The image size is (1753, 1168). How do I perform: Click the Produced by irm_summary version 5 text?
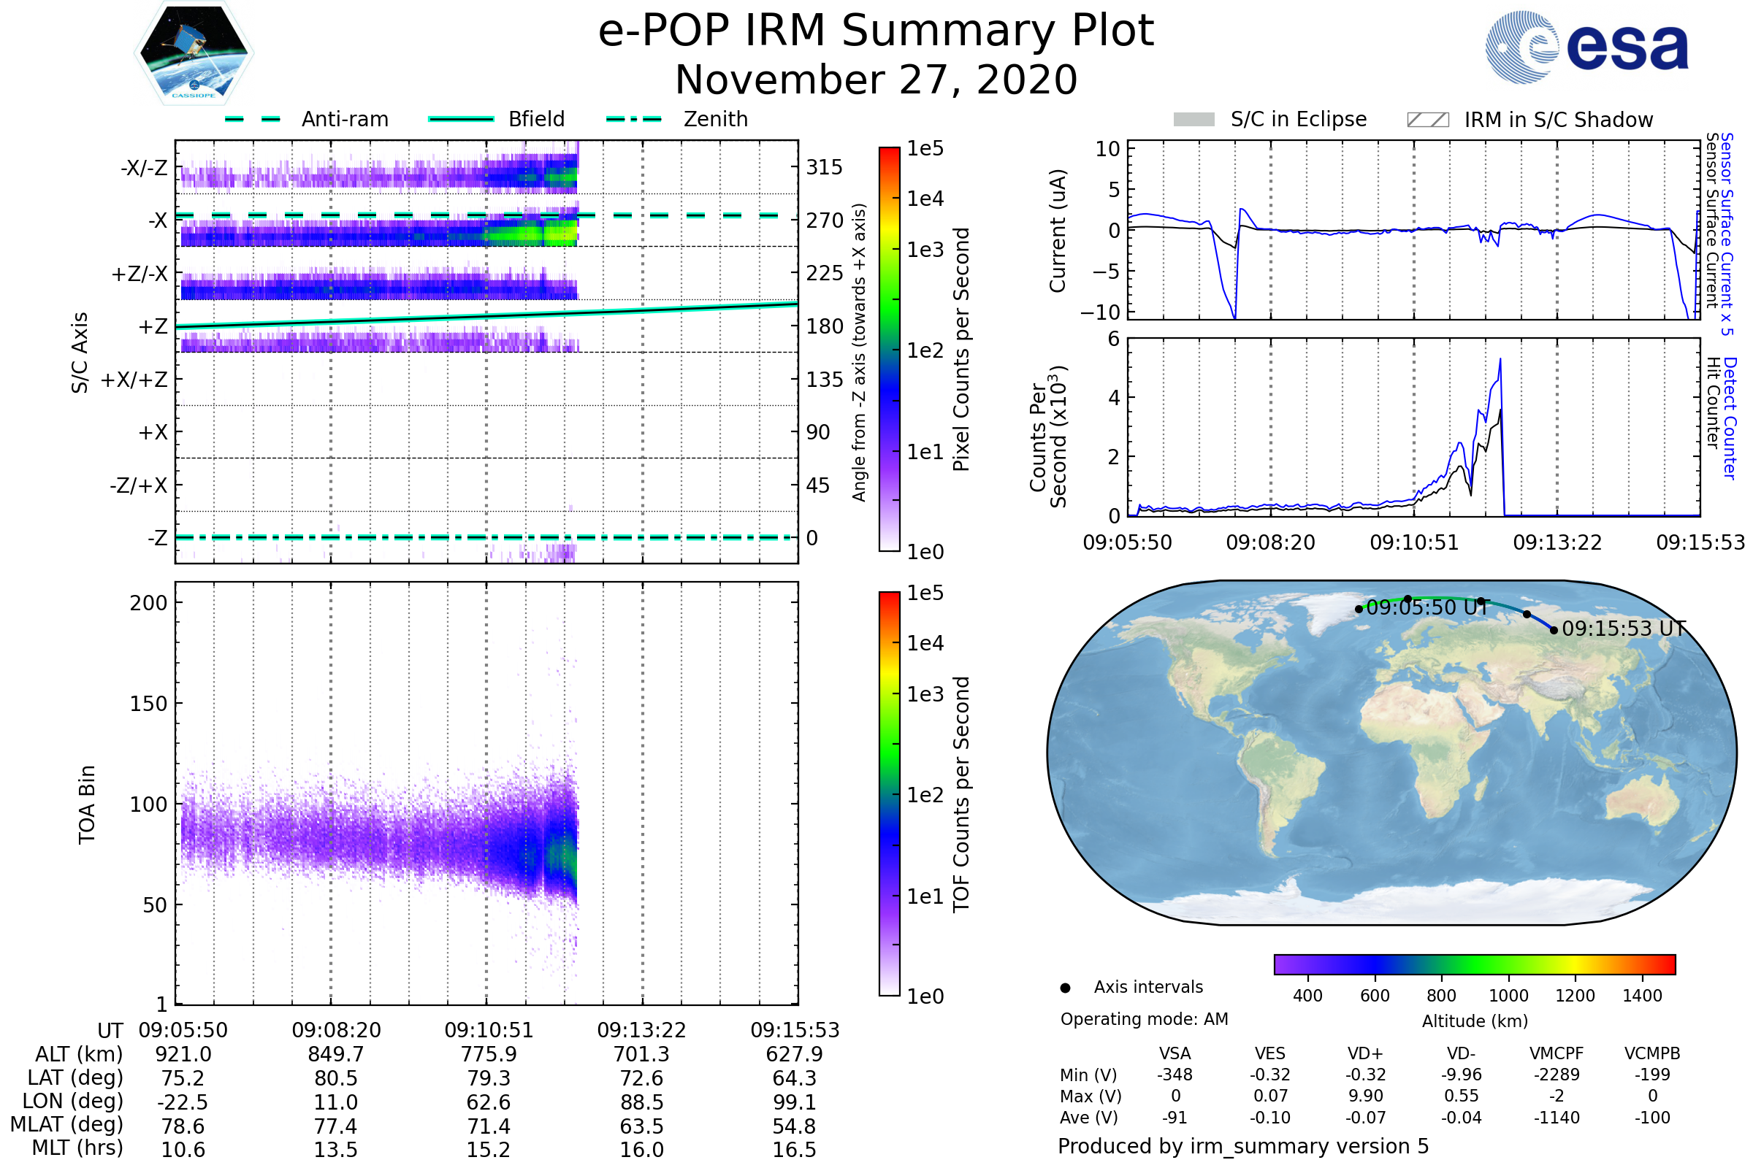coord(1243,1146)
